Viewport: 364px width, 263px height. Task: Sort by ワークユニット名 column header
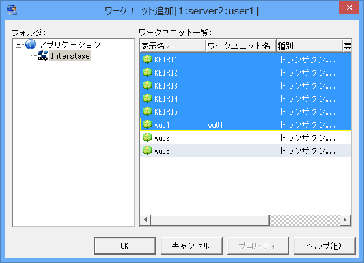click(x=241, y=46)
